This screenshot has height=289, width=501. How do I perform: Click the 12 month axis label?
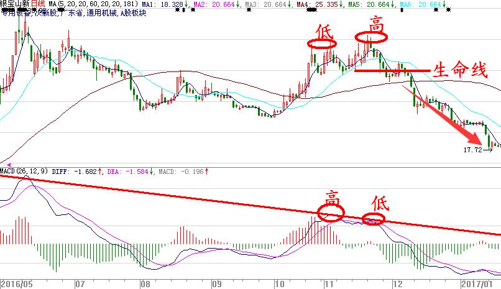(x=398, y=284)
